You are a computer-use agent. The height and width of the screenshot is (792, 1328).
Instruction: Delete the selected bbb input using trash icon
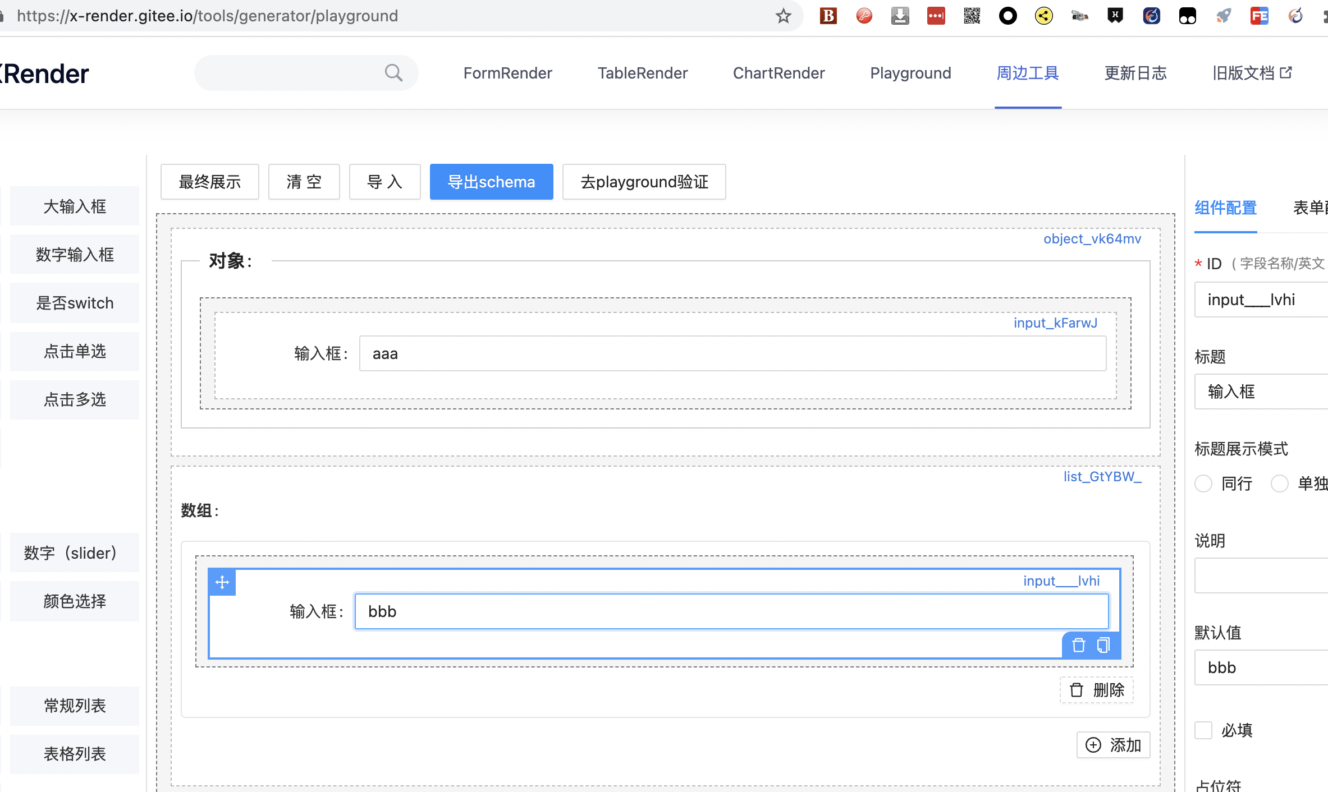point(1078,645)
